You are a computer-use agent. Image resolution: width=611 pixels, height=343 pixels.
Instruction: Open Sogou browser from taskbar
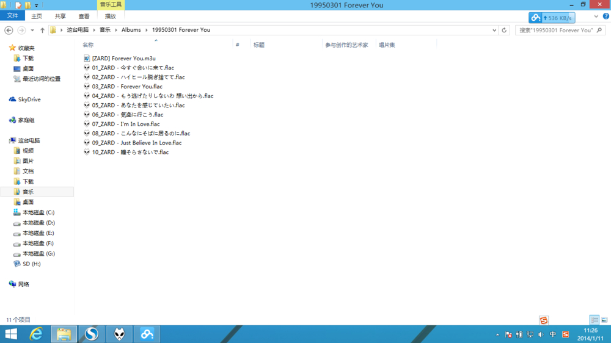click(92, 334)
